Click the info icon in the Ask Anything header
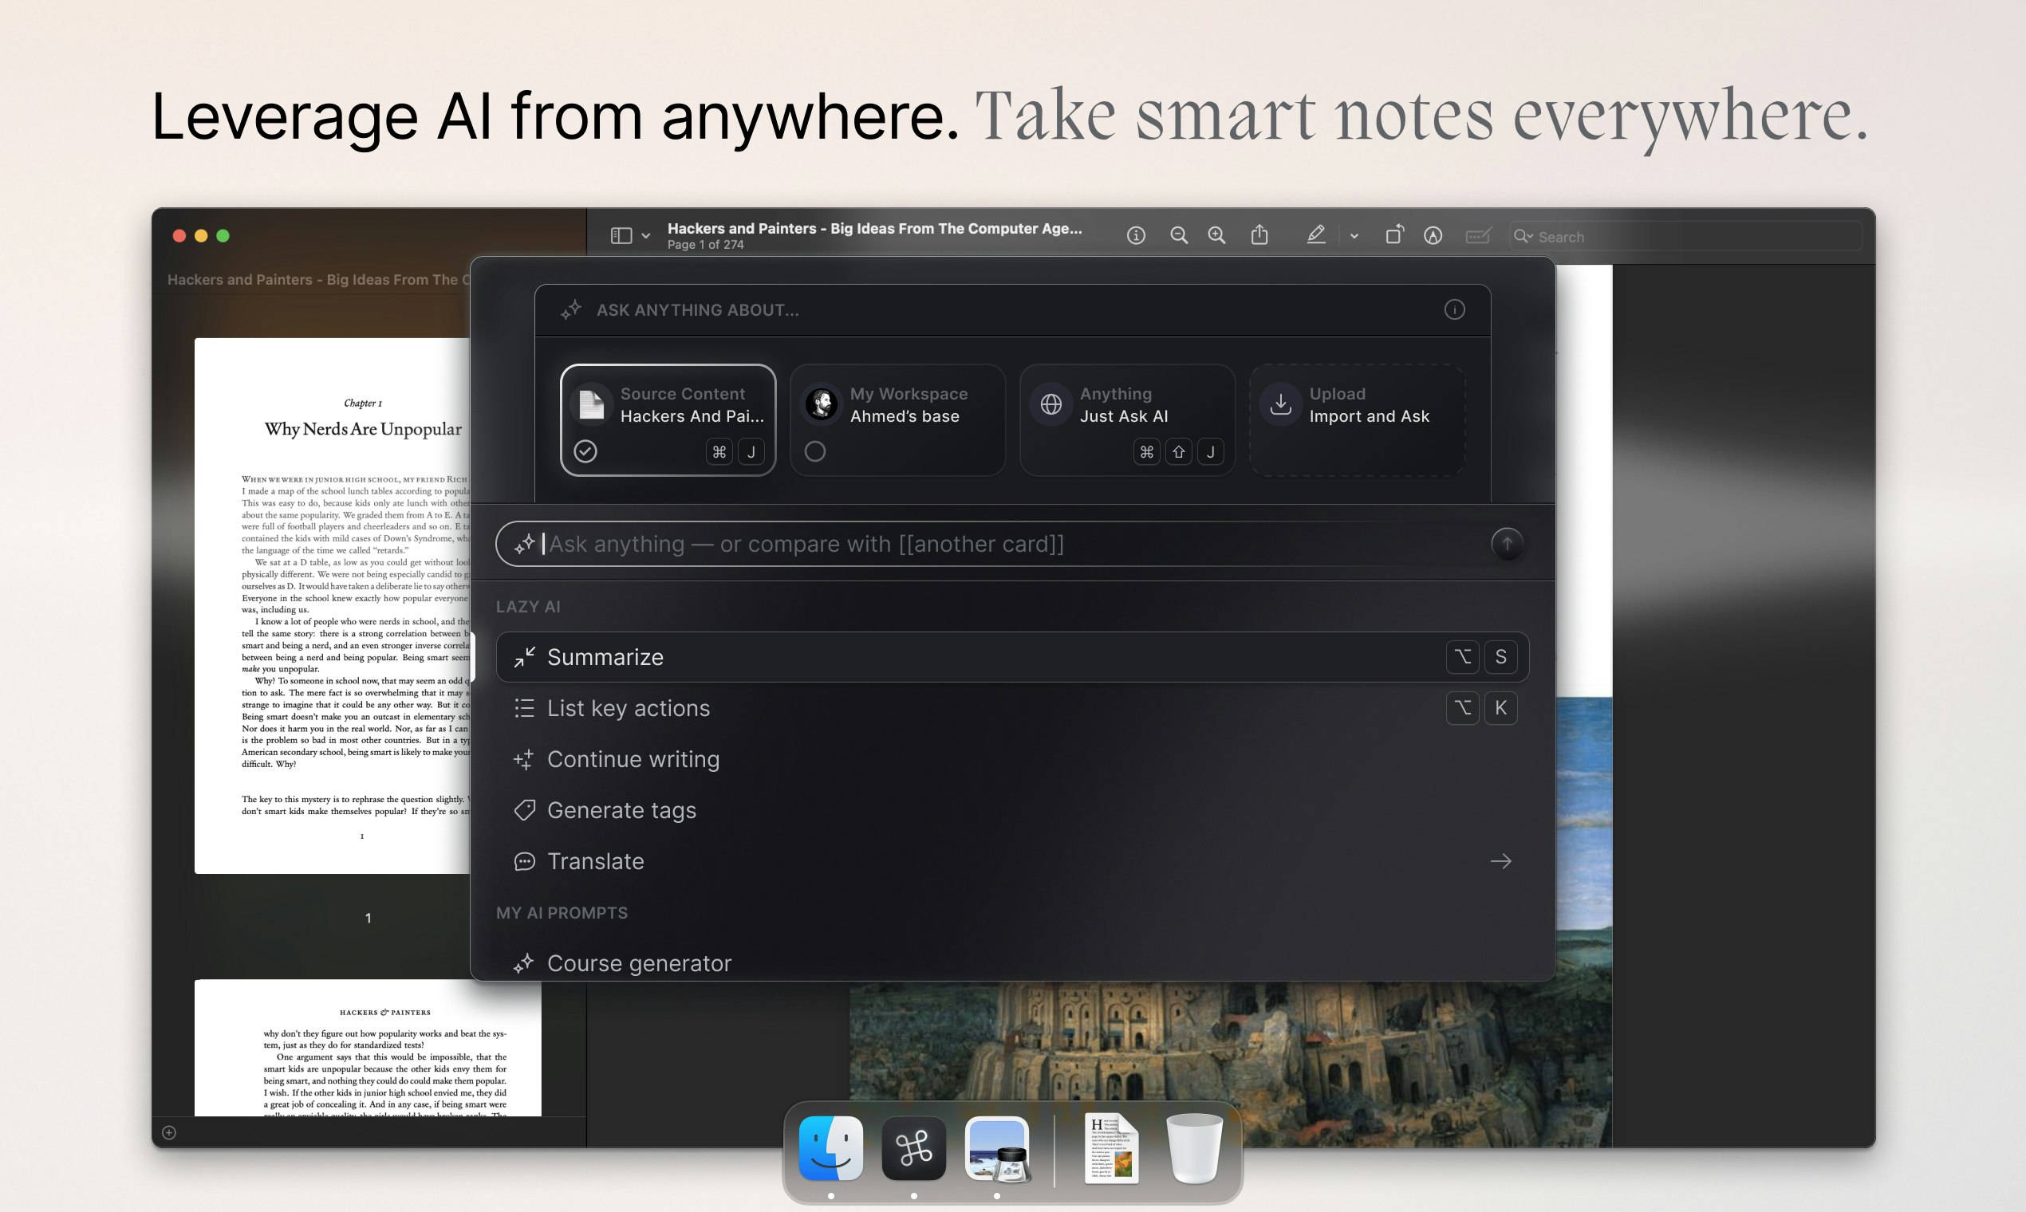 (x=1454, y=309)
